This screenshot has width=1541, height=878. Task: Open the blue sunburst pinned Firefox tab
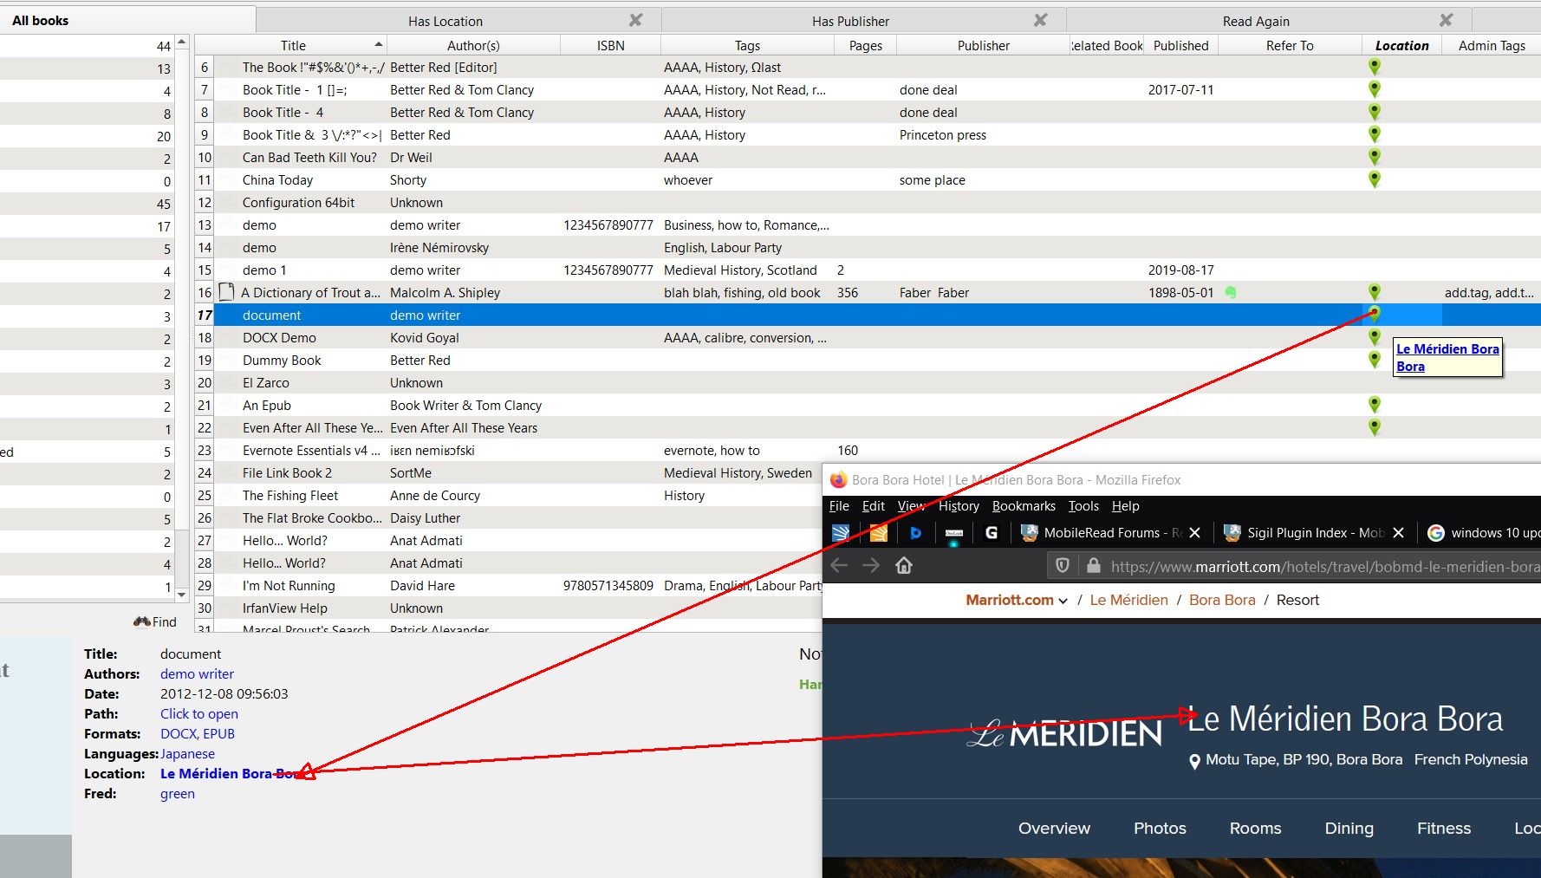click(x=840, y=533)
